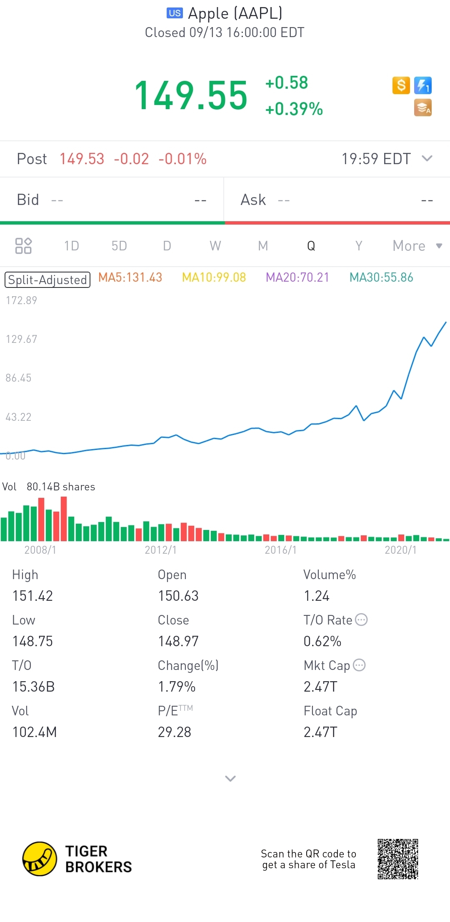
Task: Tap the Change(%) value 1.79%
Action: 177,687
